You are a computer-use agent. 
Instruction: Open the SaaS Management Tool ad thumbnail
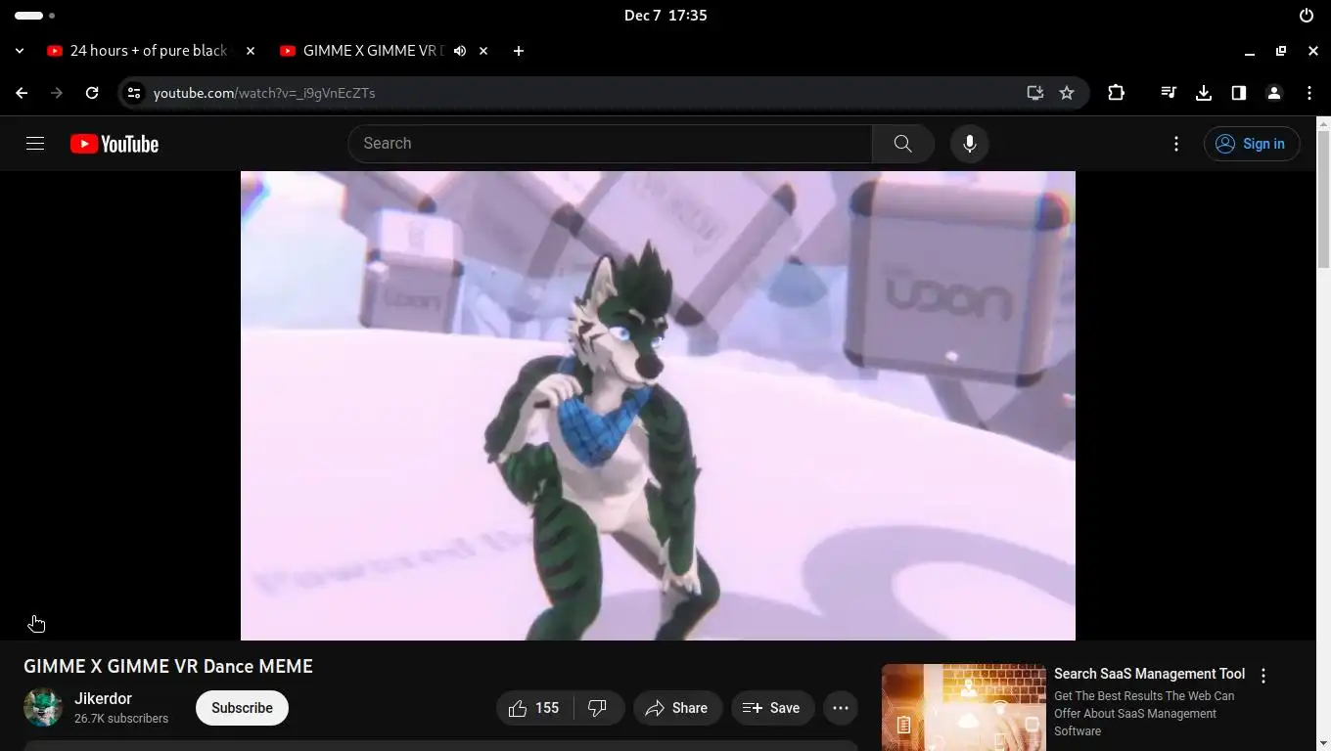(x=964, y=708)
